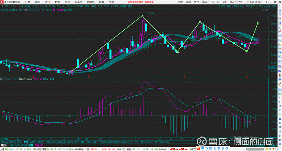Open the 公式 menu
Image resolution: width=282 pixels, height=151 pixels.
[x=196, y=2]
